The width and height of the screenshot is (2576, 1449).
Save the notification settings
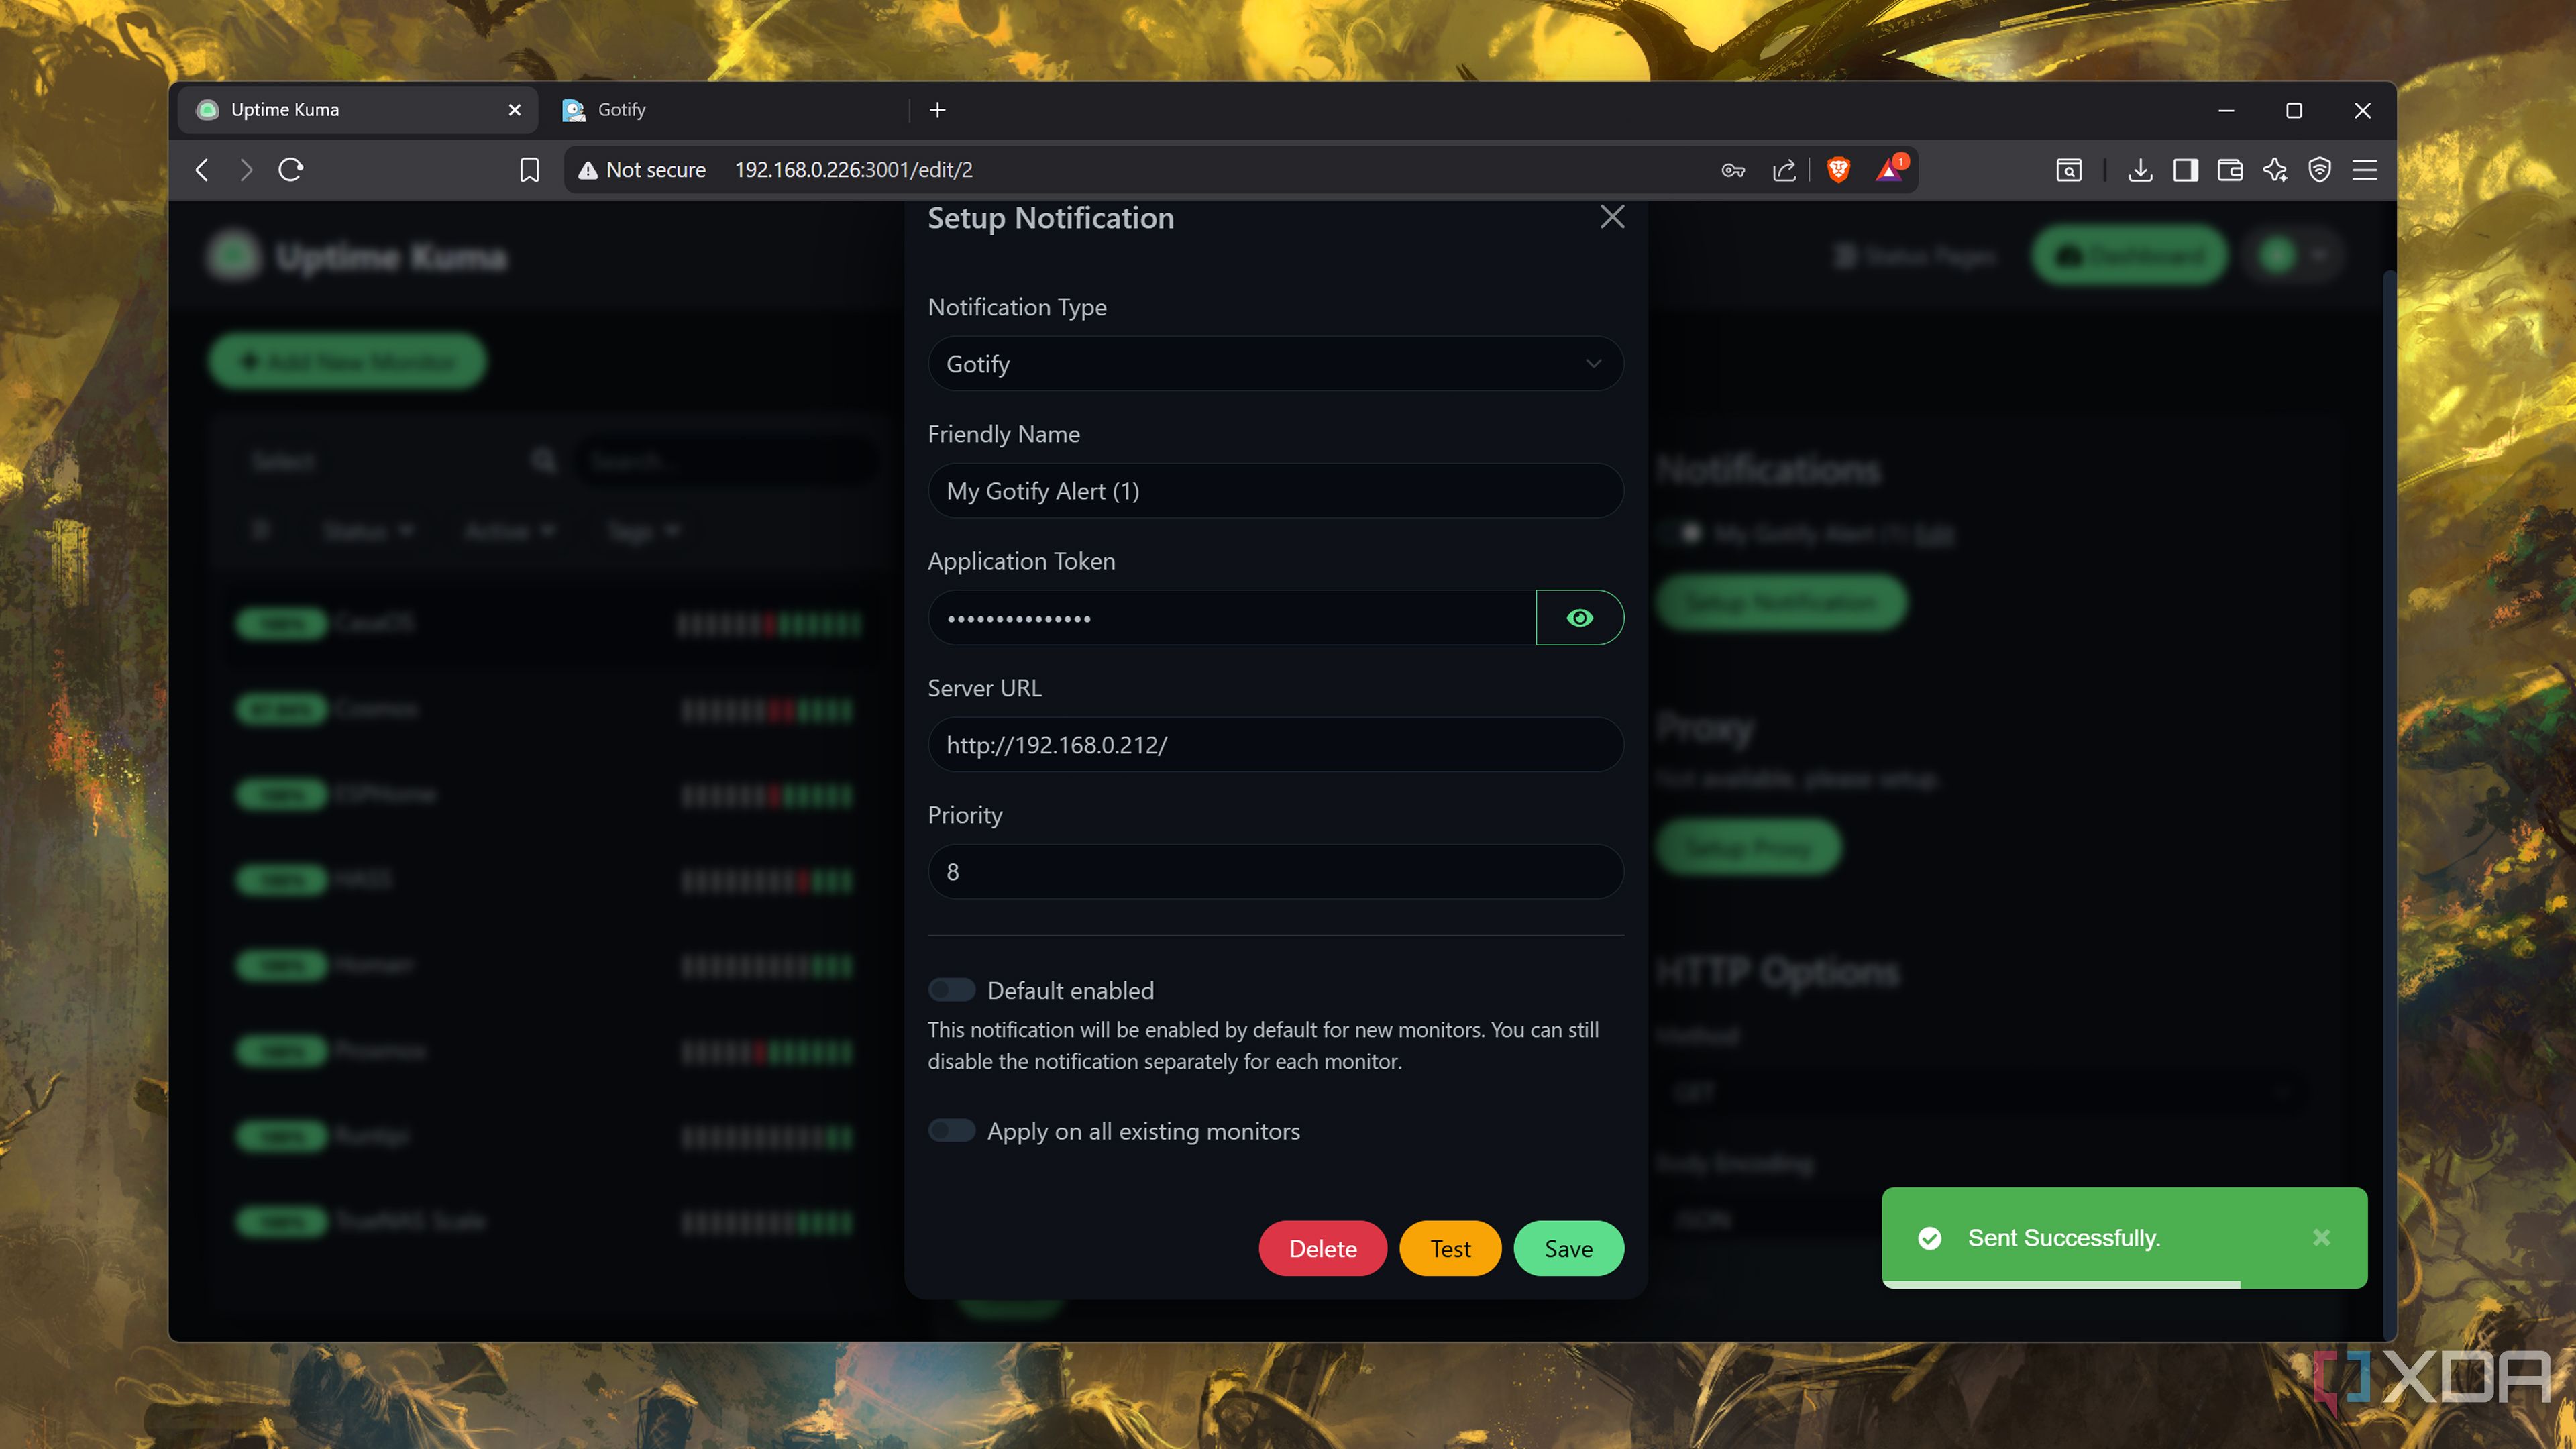tap(1567, 1248)
